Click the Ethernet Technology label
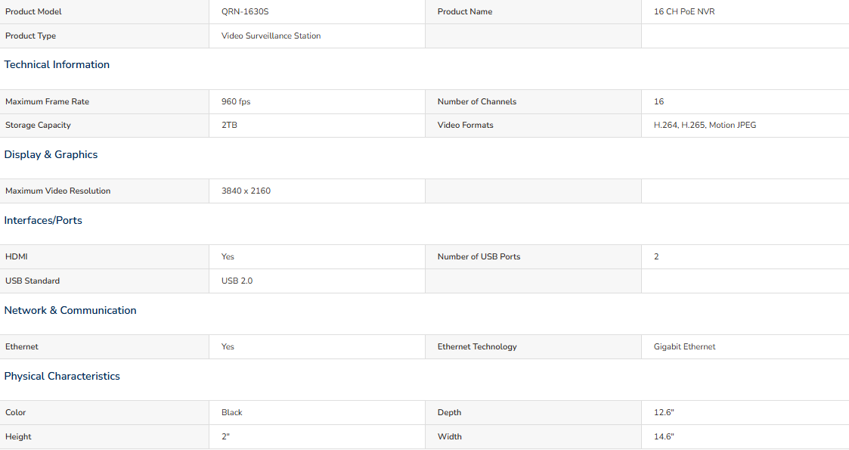849x450 pixels. coord(477,346)
